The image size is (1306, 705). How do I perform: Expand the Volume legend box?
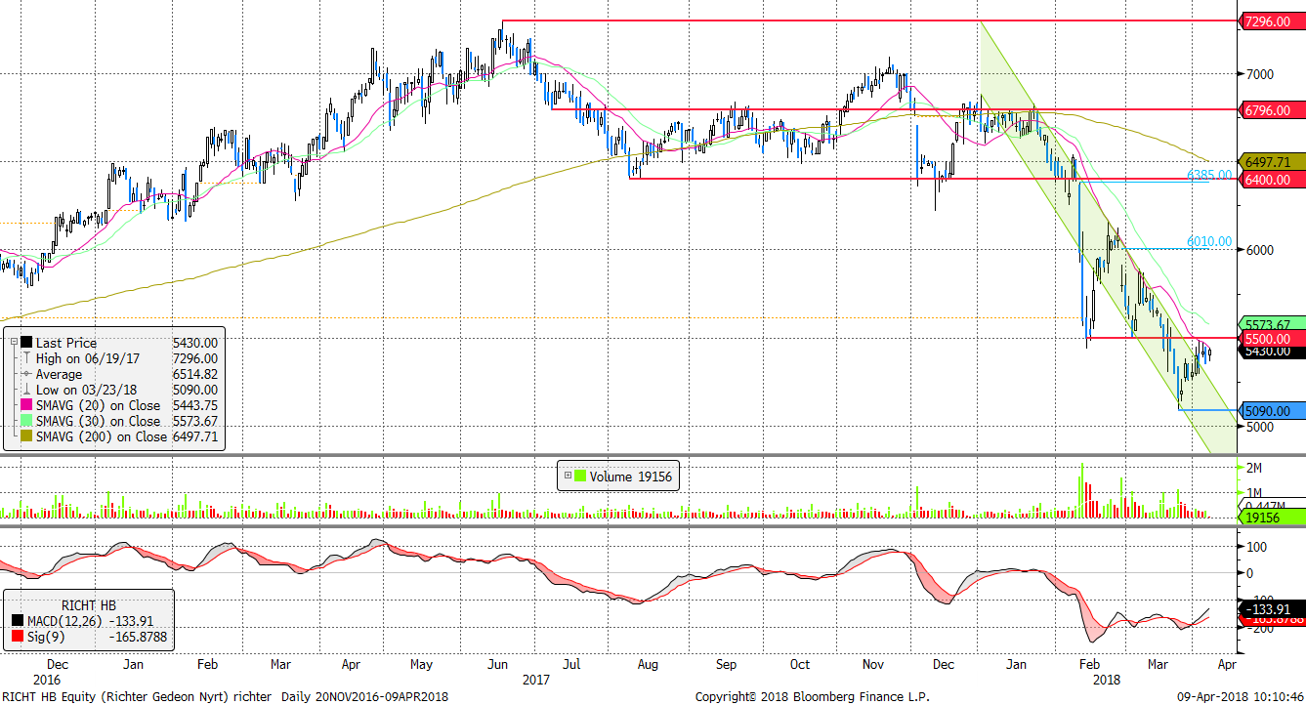[x=569, y=477]
